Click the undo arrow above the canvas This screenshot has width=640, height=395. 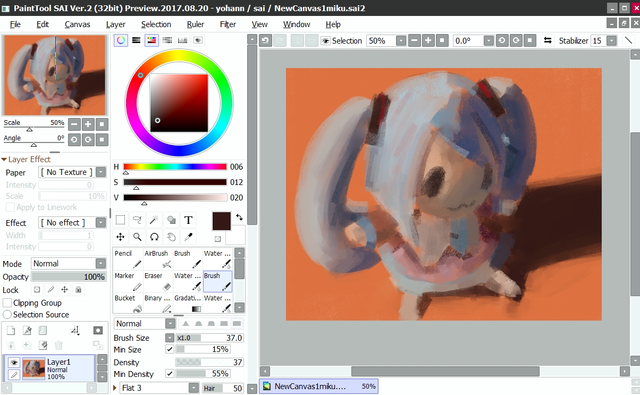[265, 41]
